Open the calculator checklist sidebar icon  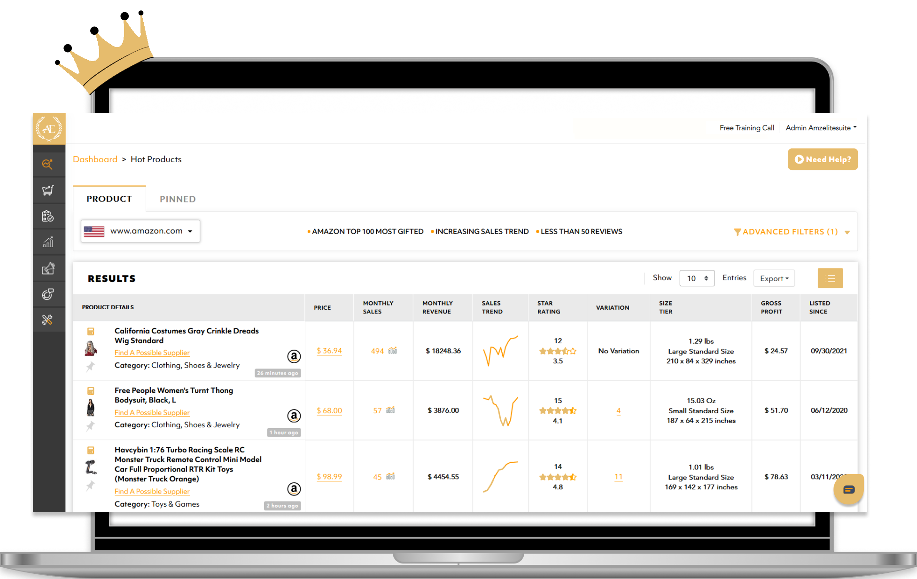click(48, 216)
